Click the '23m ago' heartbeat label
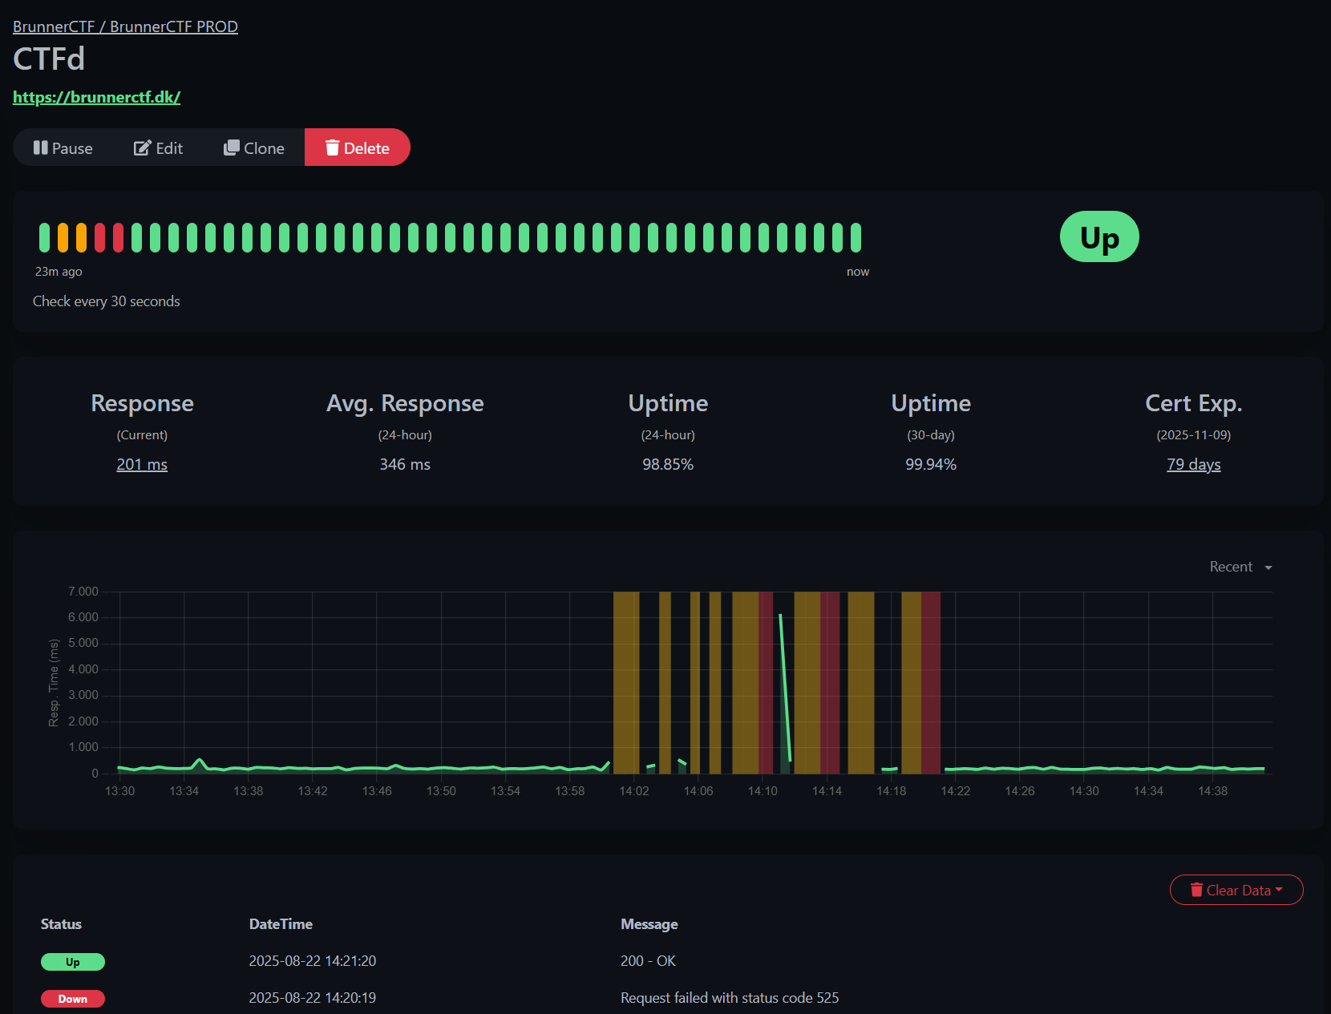The height and width of the screenshot is (1014, 1331). (x=59, y=272)
